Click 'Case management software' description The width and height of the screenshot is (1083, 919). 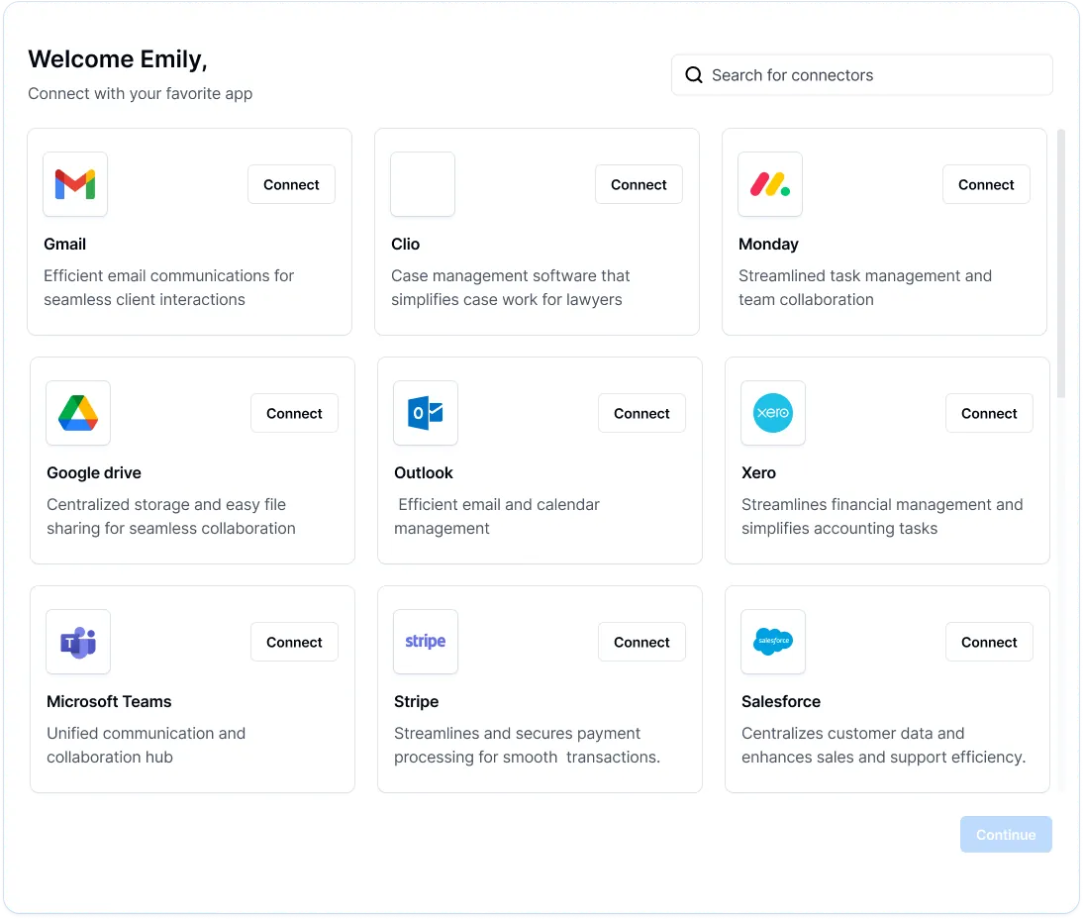point(511,287)
